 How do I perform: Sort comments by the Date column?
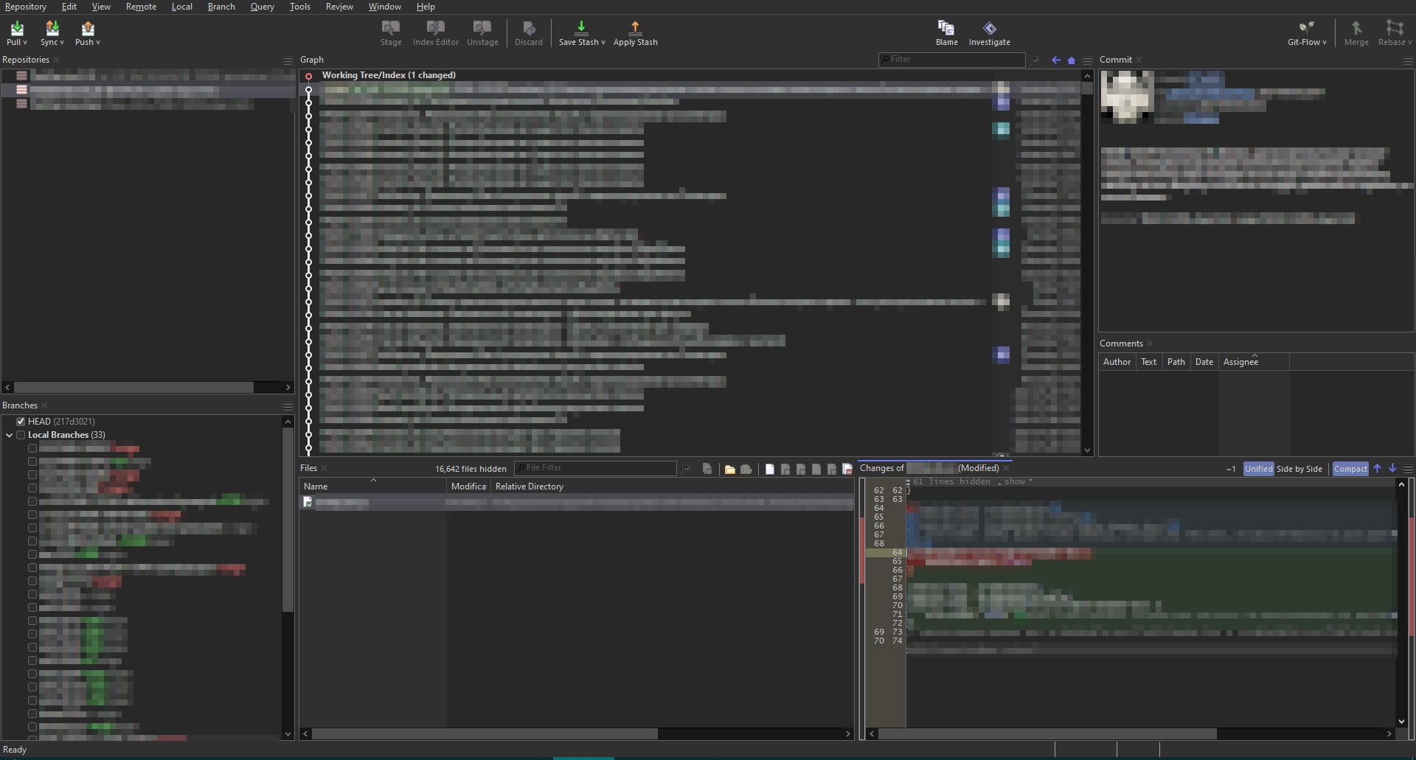[x=1204, y=362]
